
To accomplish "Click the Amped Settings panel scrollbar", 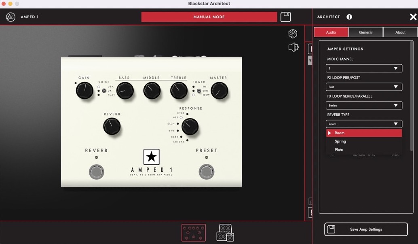I will click(412, 96).
